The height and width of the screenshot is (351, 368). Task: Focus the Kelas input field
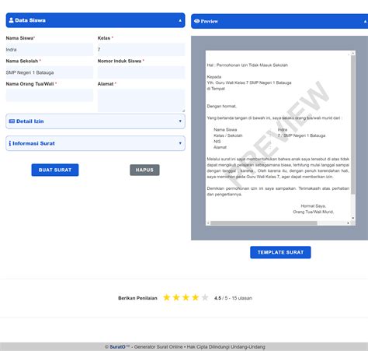click(141, 50)
